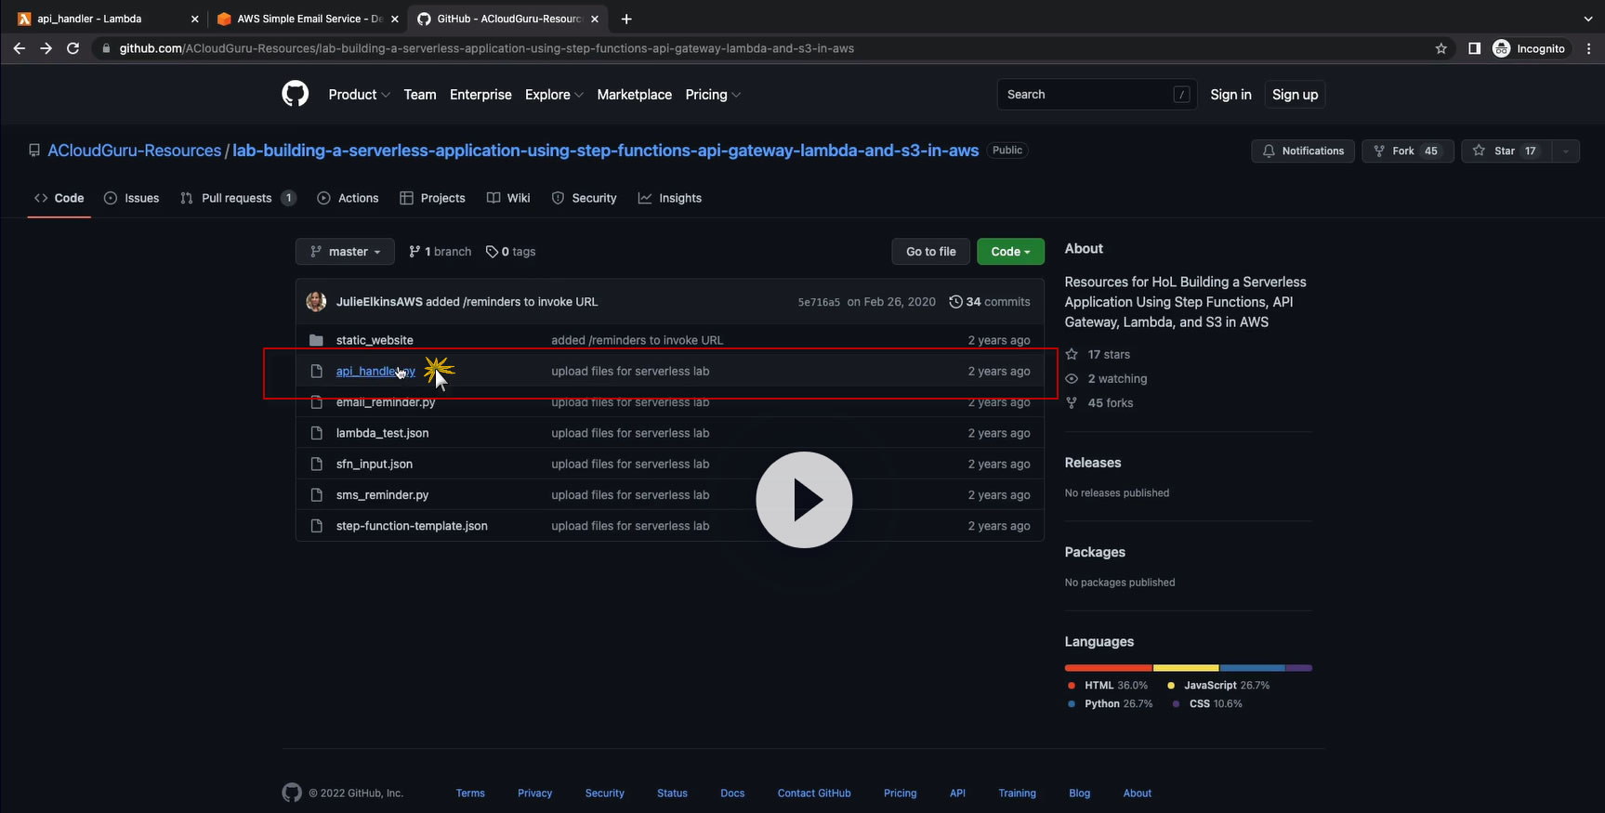Expand the Star lists dropdown arrow

(x=1565, y=151)
